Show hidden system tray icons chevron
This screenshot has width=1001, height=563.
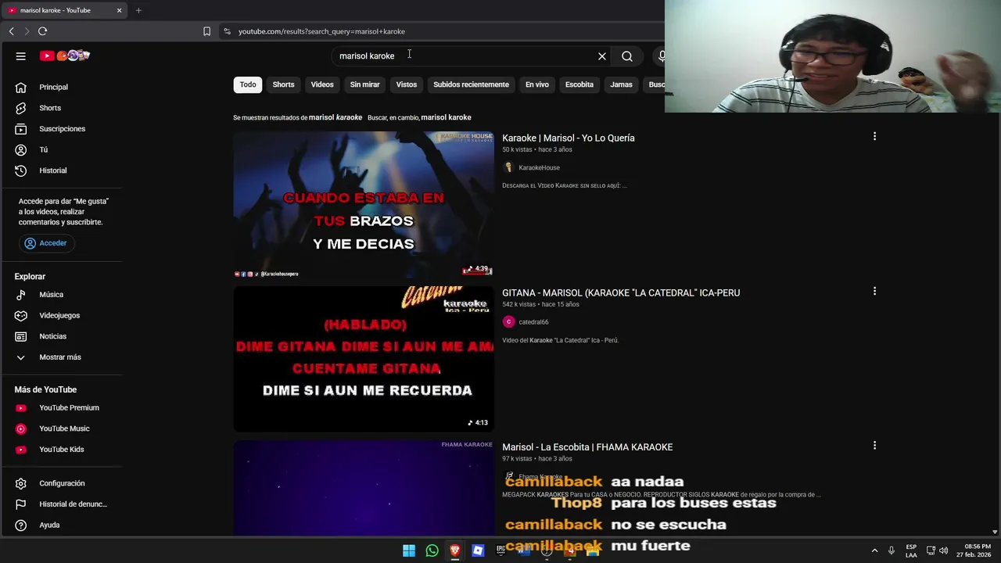(874, 550)
